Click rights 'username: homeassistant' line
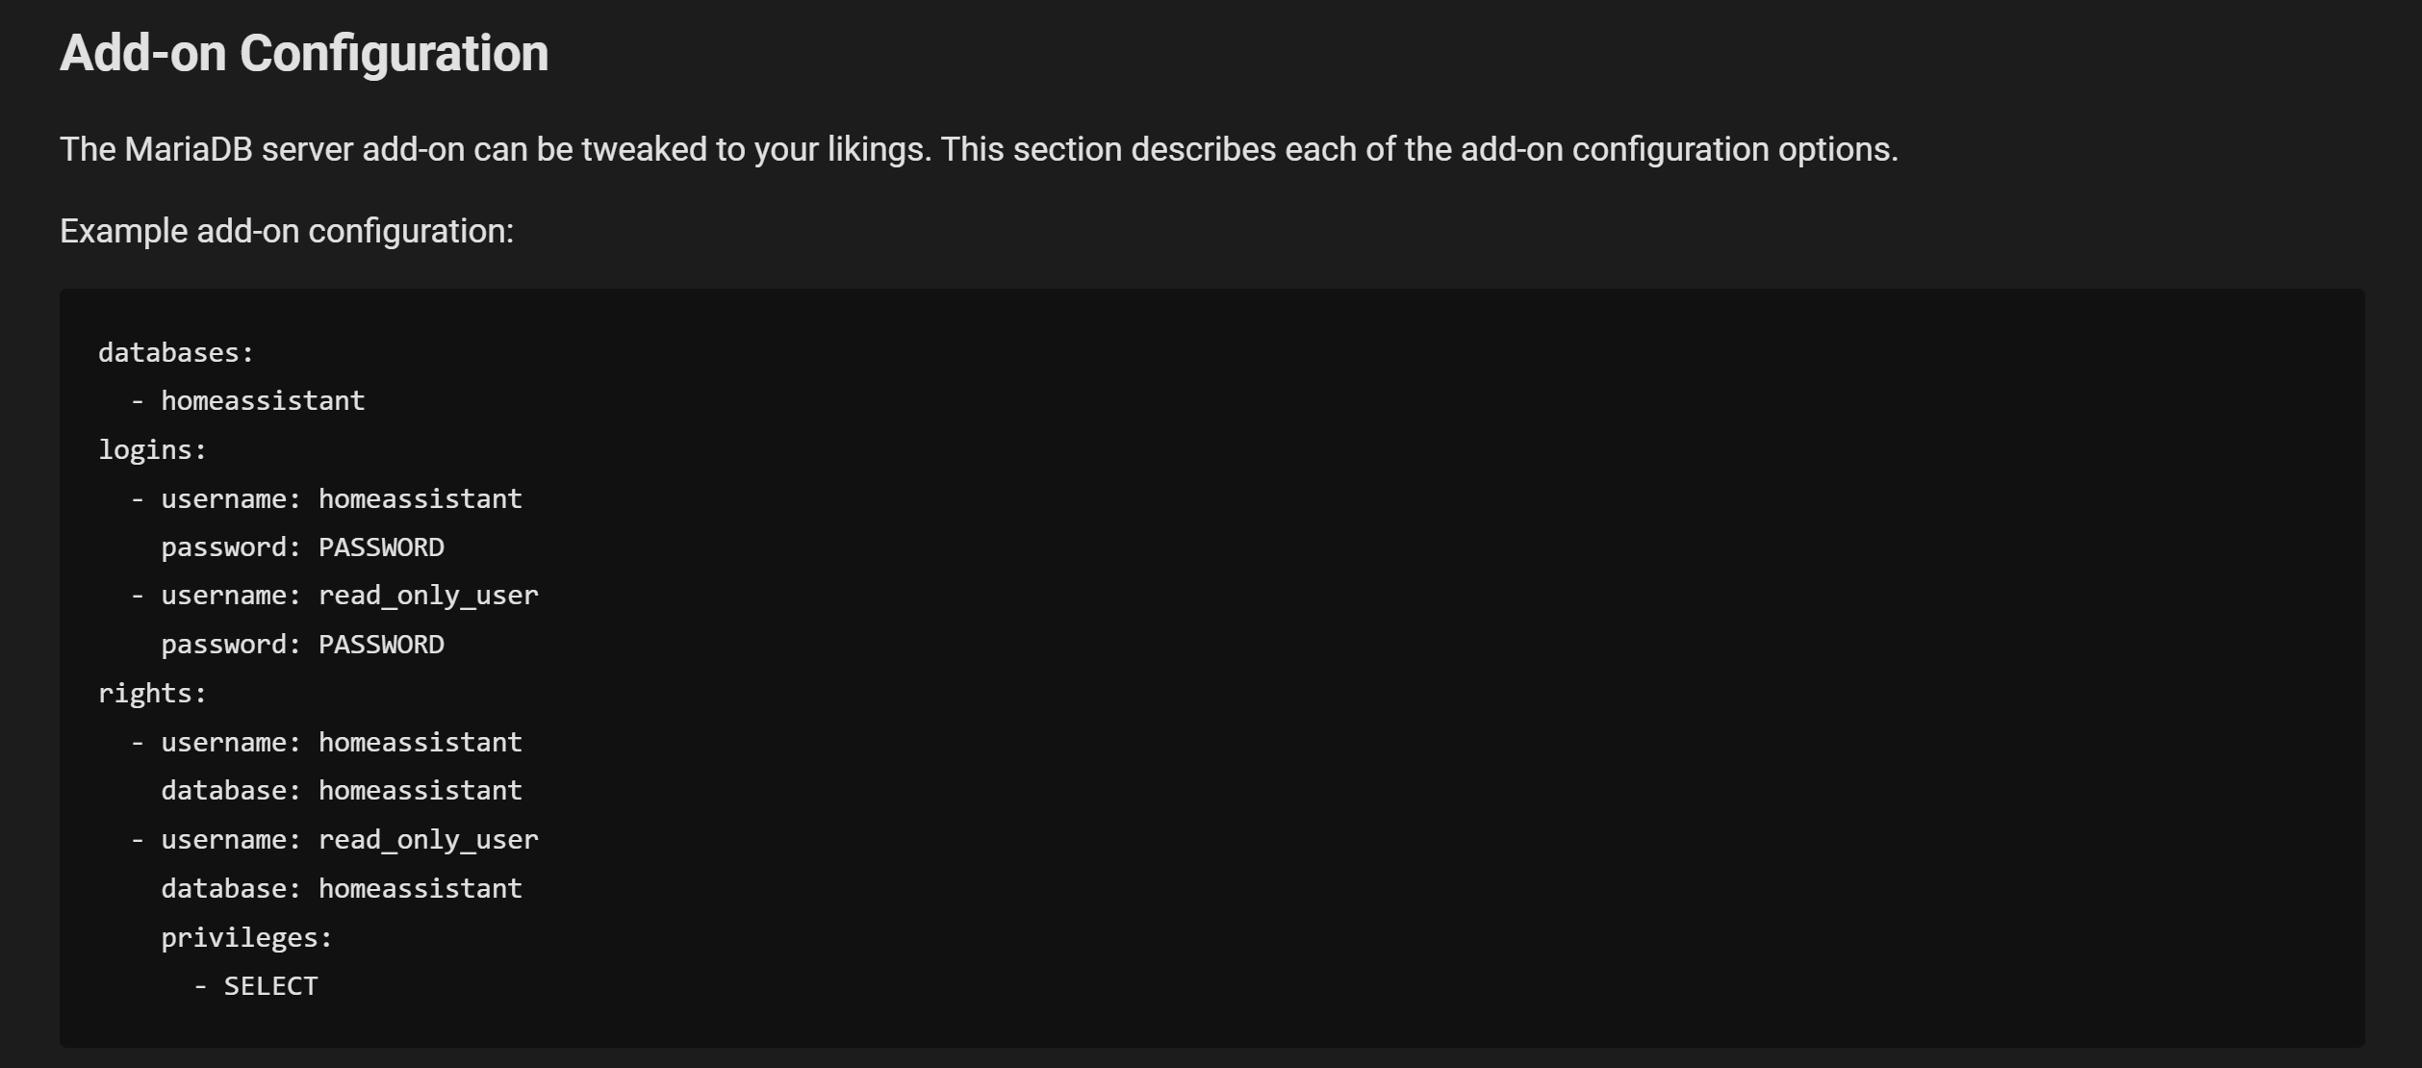2422x1068 pixels. click(x=327, y=742)
